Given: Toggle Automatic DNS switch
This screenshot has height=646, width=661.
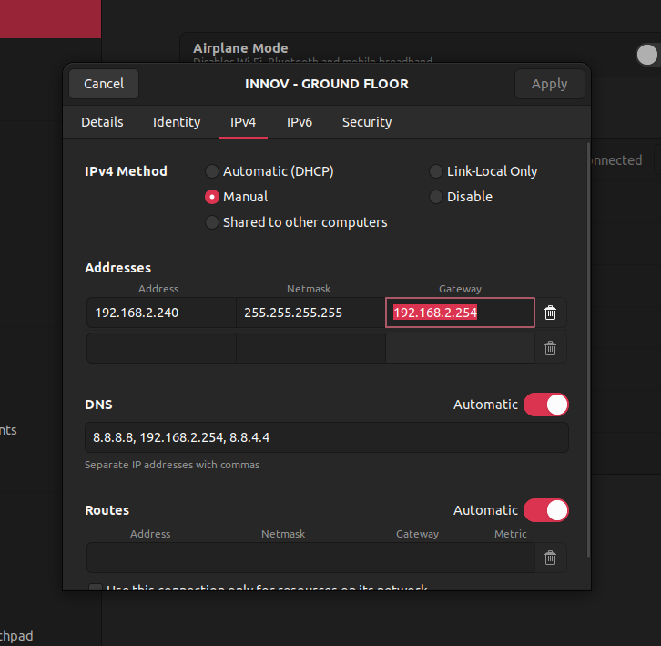Looking at the screenshot, I should click(x=546, y=405).
